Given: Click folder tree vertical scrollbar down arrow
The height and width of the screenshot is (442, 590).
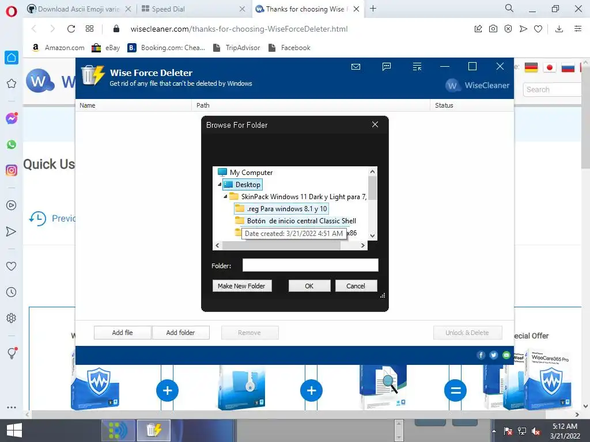Looking at the screenshot, I should click(x=372, y=235).
